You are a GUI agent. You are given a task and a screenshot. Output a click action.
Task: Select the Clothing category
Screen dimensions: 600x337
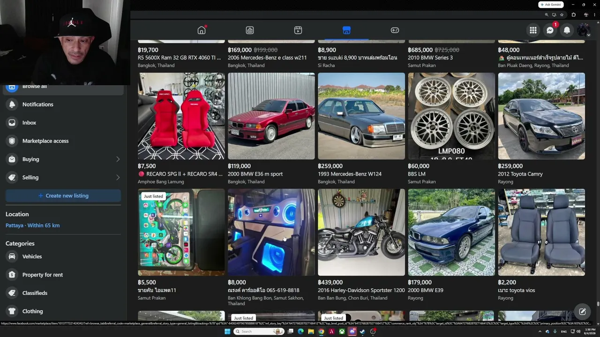tap(63, 311)
